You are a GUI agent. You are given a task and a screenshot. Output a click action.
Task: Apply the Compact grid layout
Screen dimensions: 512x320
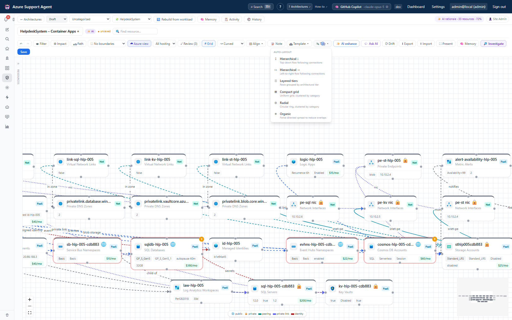301,93
